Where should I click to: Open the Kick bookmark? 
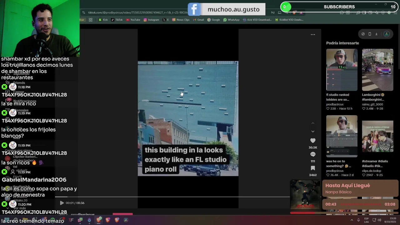tap(103, 20)
